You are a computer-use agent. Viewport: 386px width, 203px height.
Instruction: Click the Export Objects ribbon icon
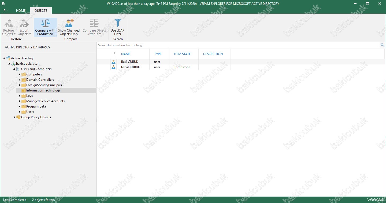click(24, 24)
